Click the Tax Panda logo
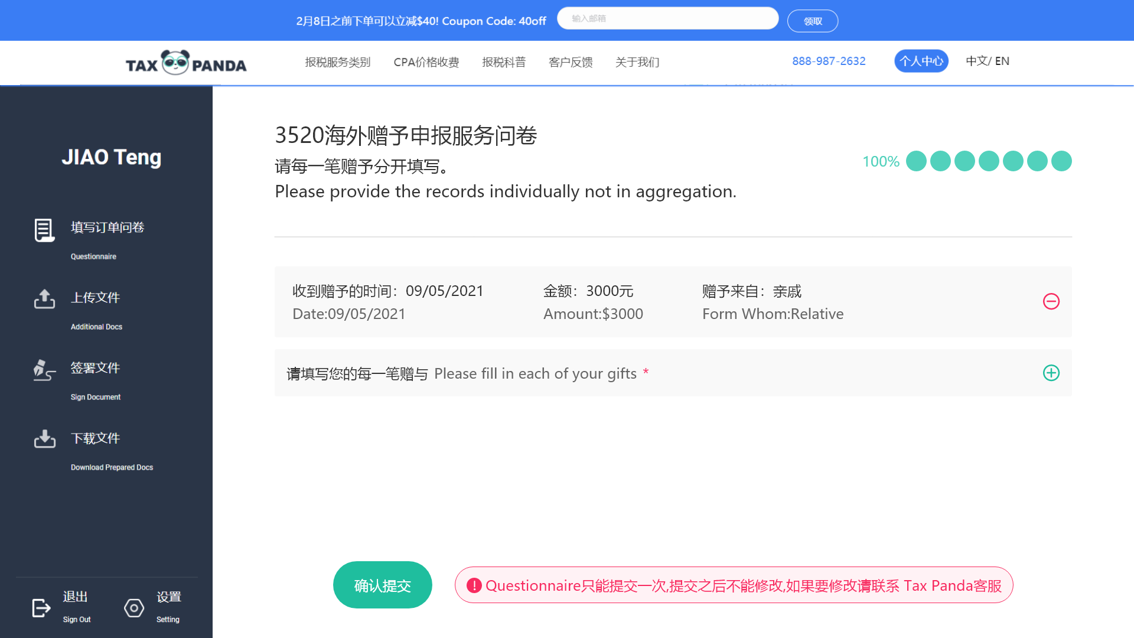 click(185, 63)
